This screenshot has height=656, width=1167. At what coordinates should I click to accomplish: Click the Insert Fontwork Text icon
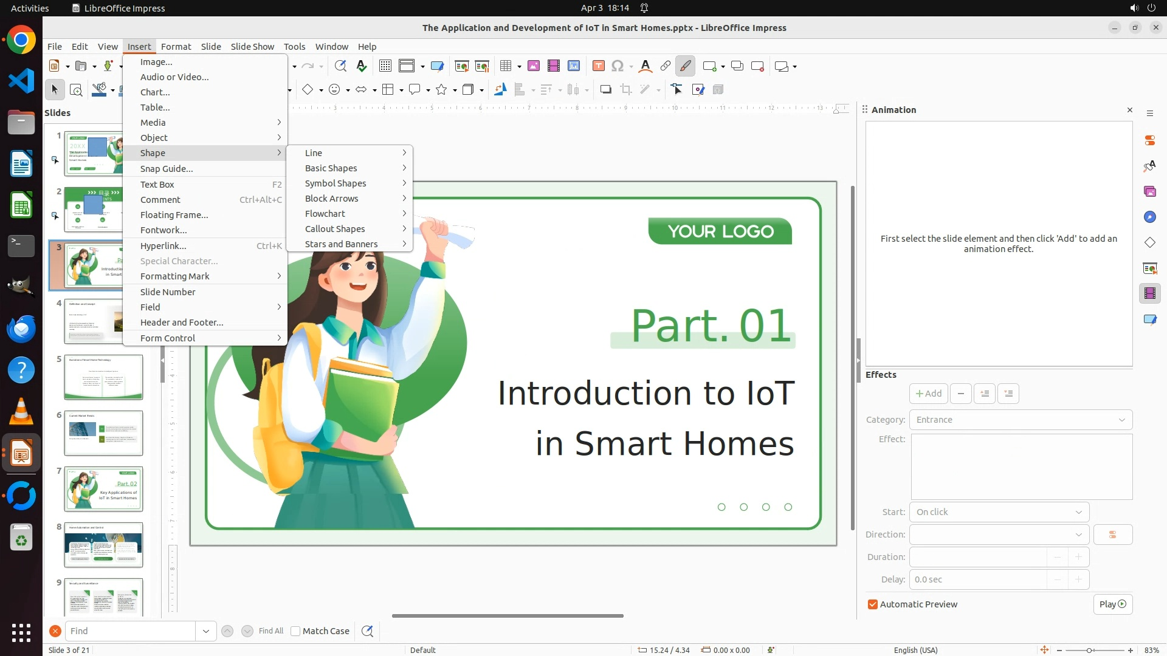[645, 66]
